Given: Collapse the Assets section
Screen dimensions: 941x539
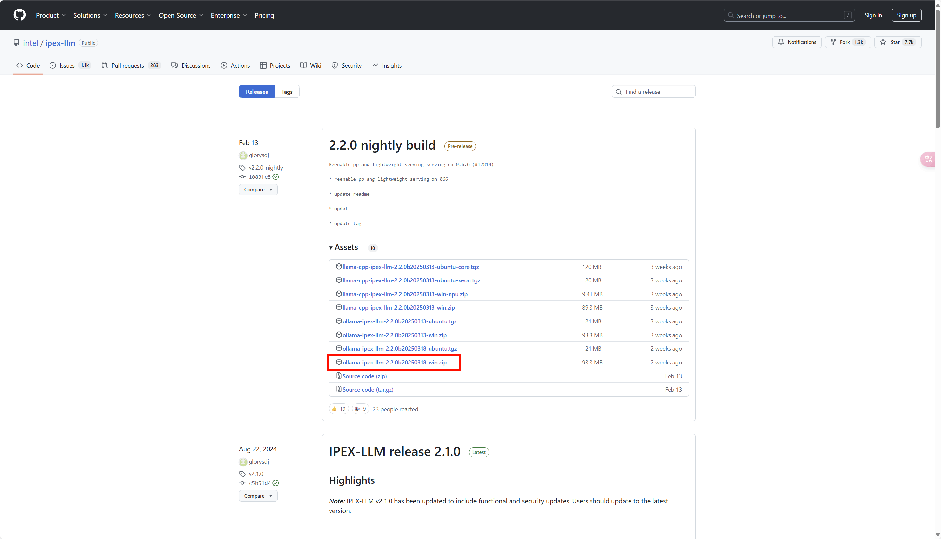Looking at the screenshot, I should click(343, 247).
